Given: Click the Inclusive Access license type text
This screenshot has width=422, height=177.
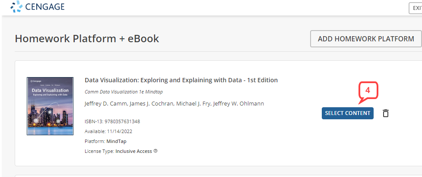Looking at the screenshot, I should (134, 151).
